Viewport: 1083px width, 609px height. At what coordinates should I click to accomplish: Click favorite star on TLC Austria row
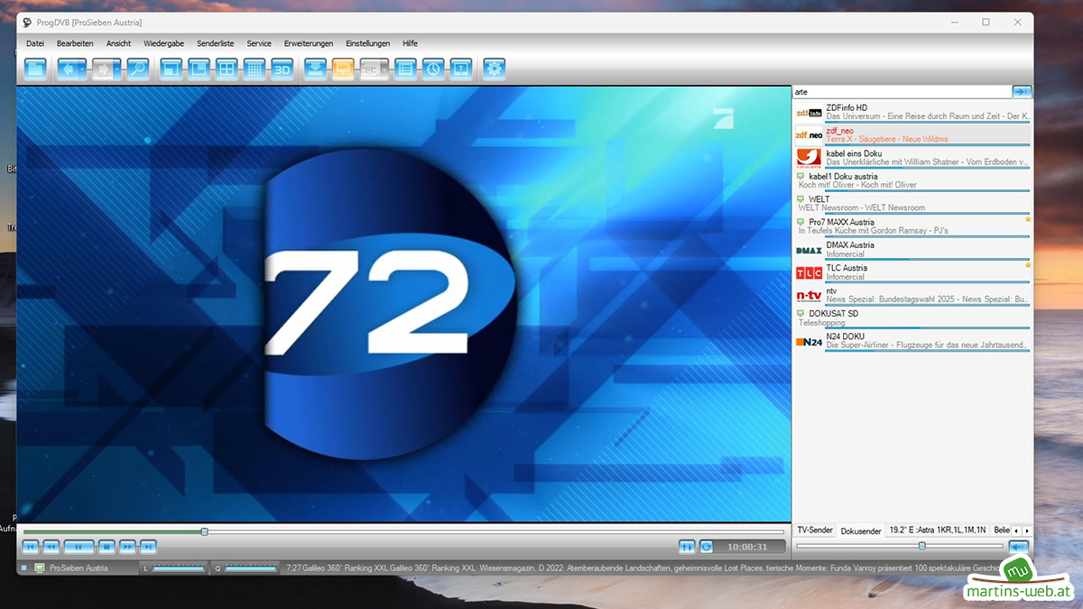tap(1028, 264)
